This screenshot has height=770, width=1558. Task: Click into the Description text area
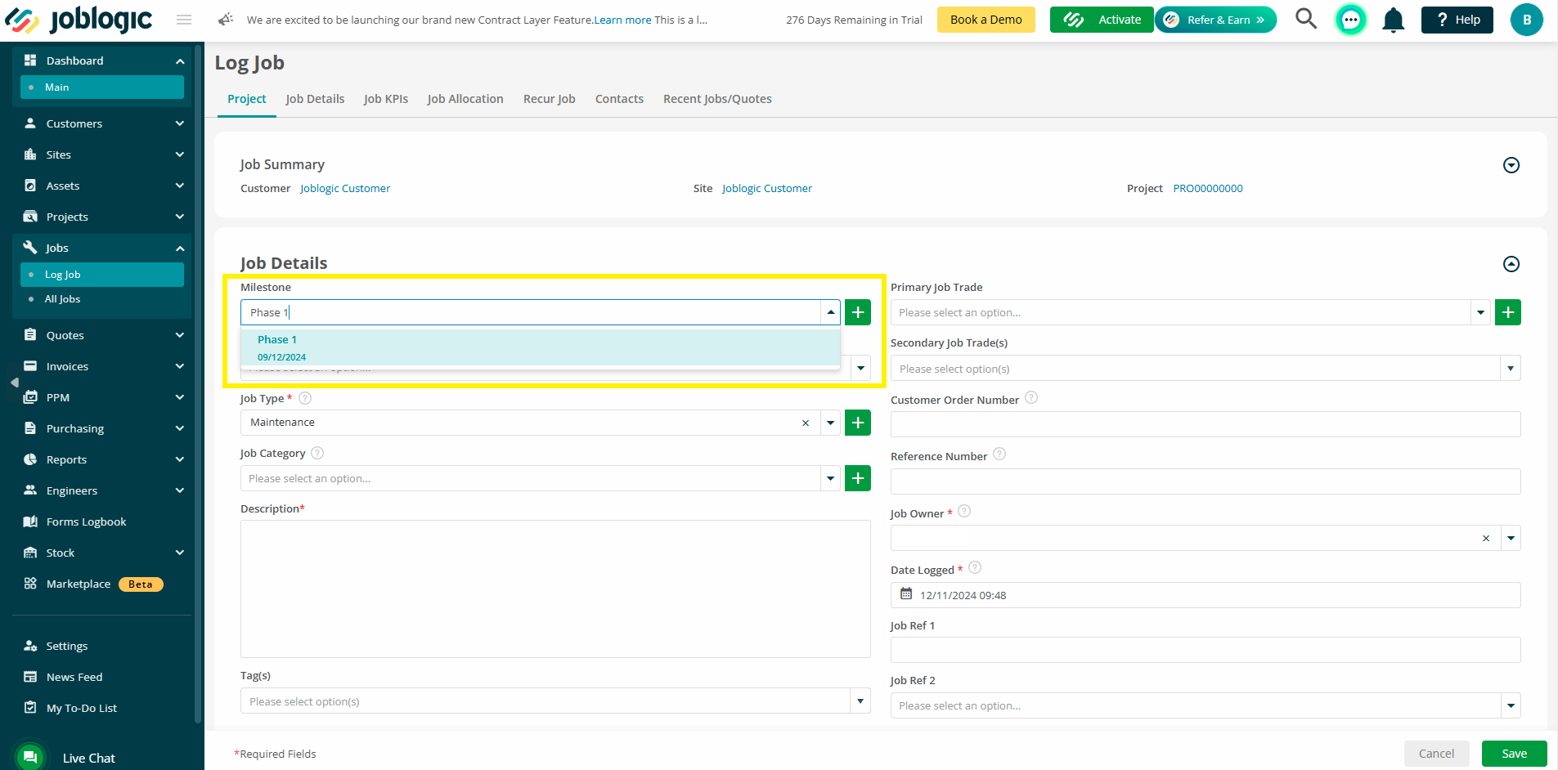click(x=555, y=589)
